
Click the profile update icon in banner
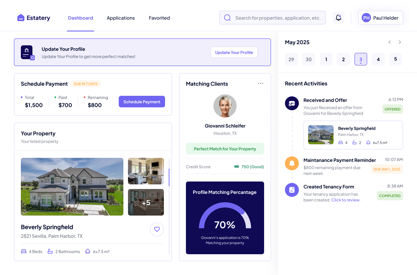27,53
